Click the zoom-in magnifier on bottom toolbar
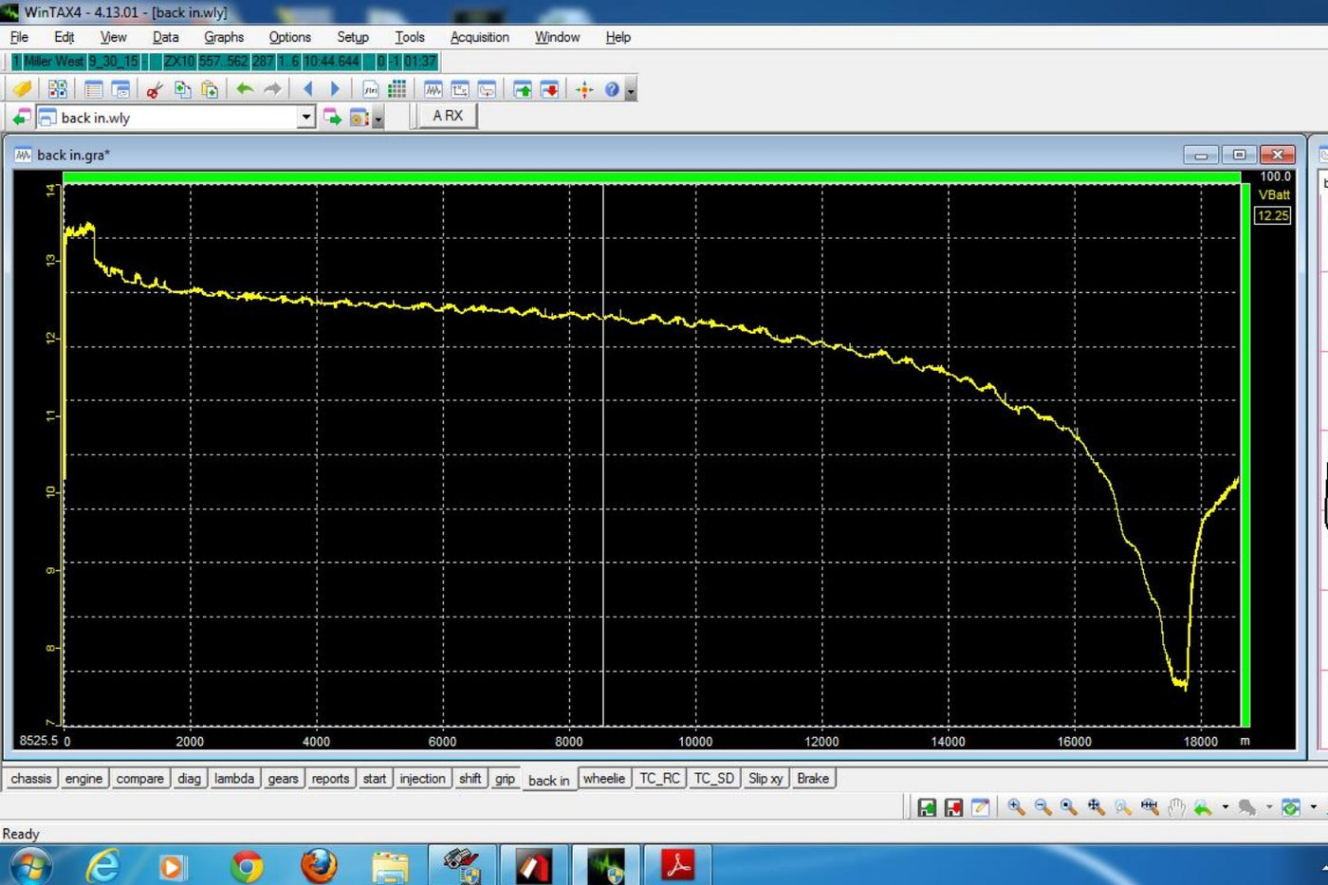This screenshot has height=885, width=1328. (1013, 807)
